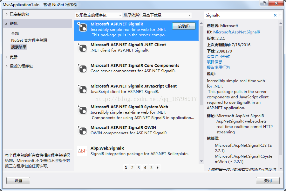Viewport: 286px width, 191px height.
Task: Open the search box dropdown arrow
Action: pos(280,15)
